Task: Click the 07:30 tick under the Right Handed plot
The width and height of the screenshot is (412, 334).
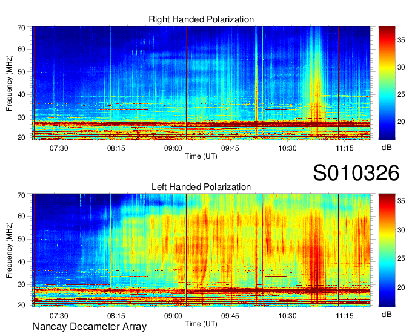Action: [x=59, y=148]
